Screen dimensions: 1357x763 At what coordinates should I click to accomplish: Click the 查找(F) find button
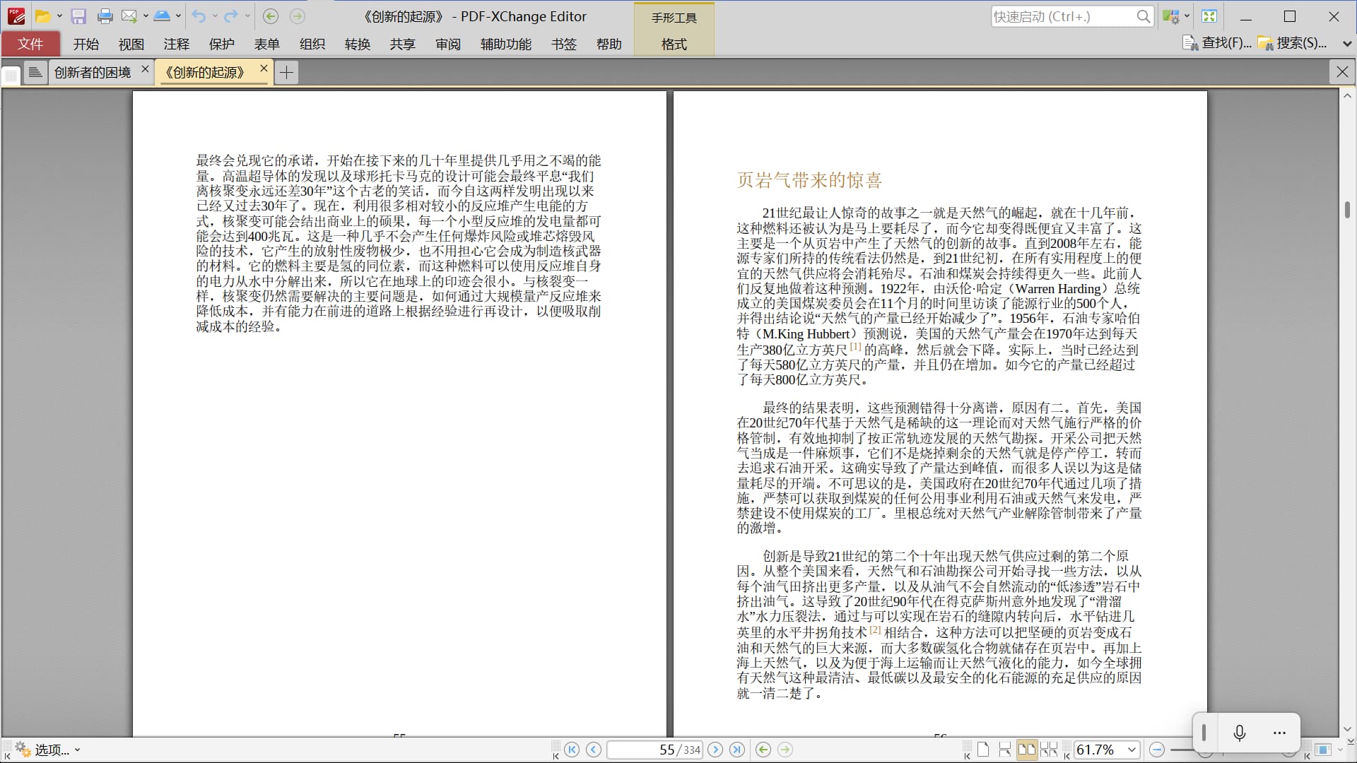[x=1217, y=43]
